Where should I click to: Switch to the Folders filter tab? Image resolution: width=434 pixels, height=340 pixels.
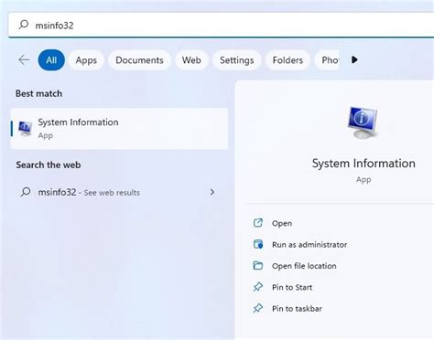[x=288, y=60]
